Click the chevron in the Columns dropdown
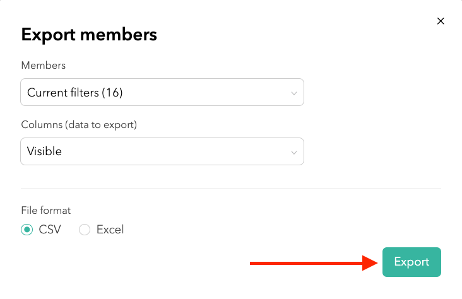The width and height of the screenshot is (462, 299). click(x=293, y=153)
